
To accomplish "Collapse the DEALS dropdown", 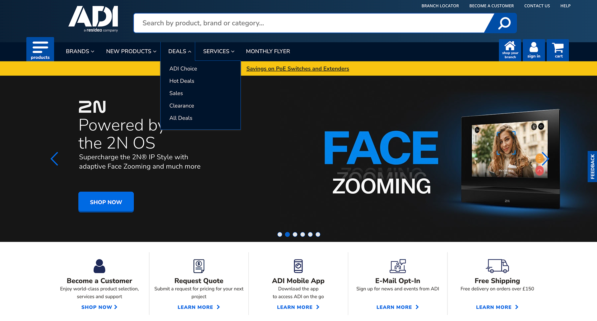I will point(180,51).
